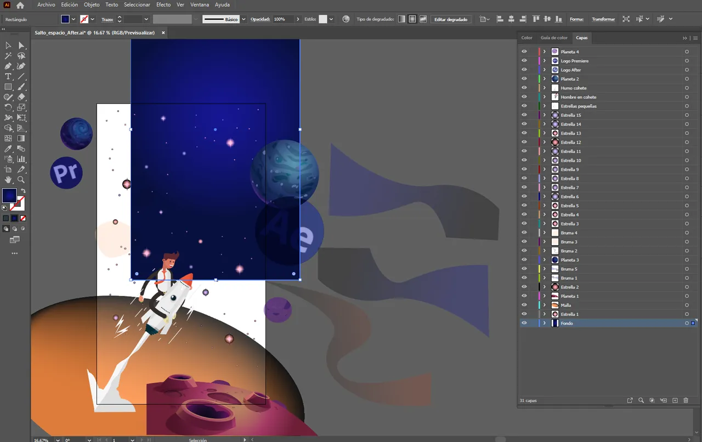Open the Archivo menu
The image size is (702, 442).
[46, 4]
